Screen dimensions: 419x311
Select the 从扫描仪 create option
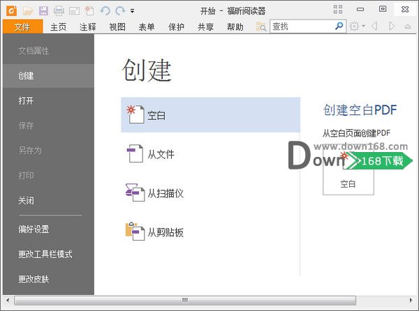[211, 193]
